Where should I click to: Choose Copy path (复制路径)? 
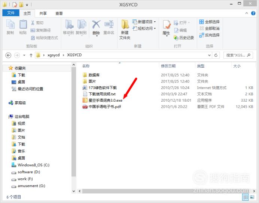click(41, 30)
